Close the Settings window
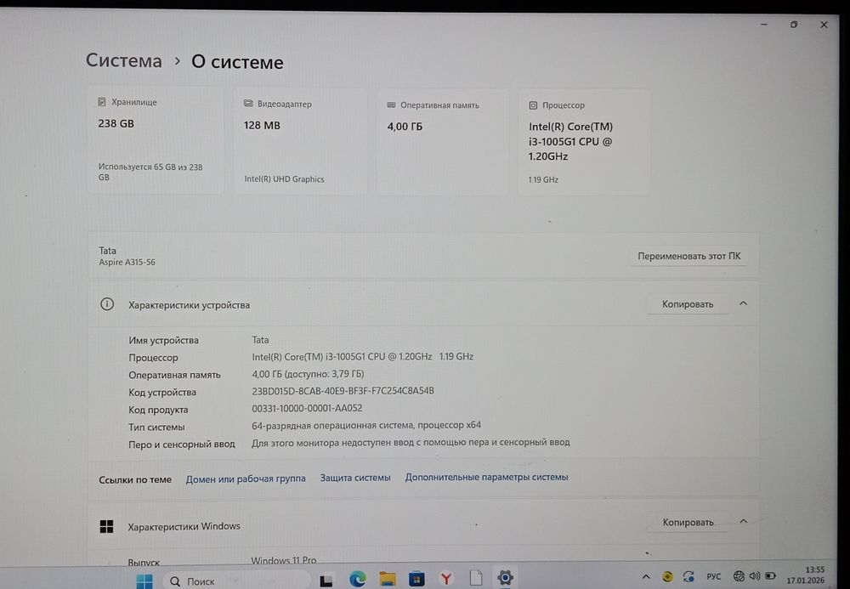This screenshot has width=850, height=589. (x=824, y=25)
